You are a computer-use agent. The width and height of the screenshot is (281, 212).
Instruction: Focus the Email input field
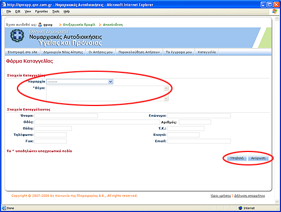tap(199, 141)
